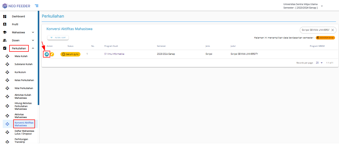Click the Program Studi column header

(111, 46)
